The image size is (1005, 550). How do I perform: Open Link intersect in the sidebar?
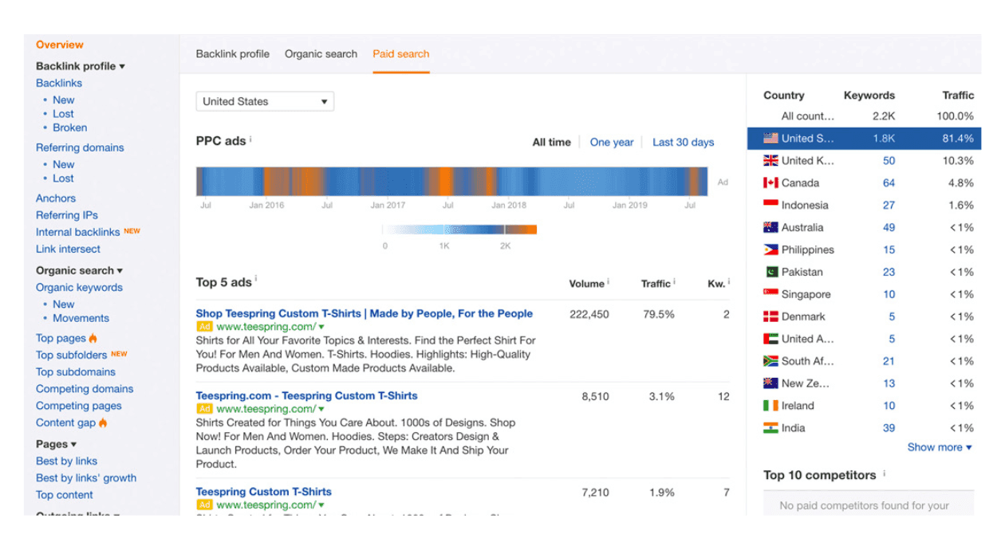(x=68, y=249)
